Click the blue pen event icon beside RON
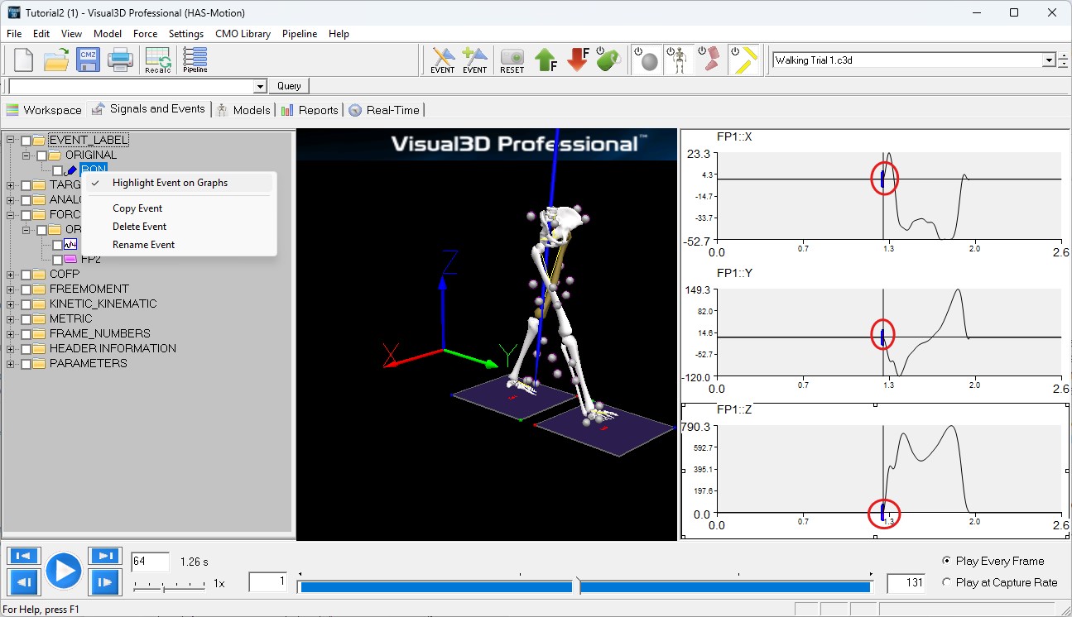Image resolution: width=1072 pixels, height=617 pixels. (x=72, y=170)
